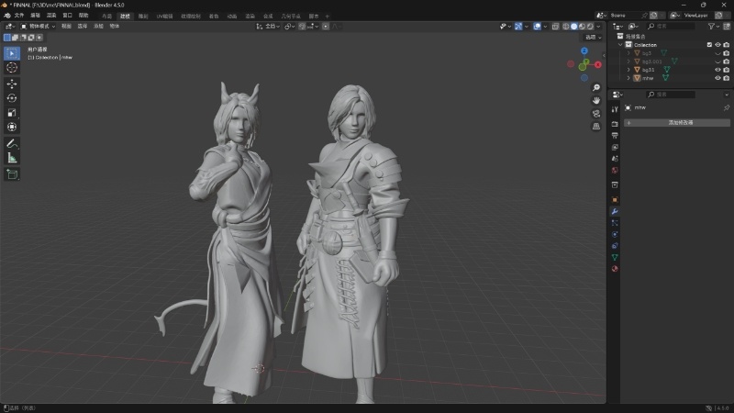Viewport: 734px width, 413px height.
Task: Open the pivot point dropdown
Action: [x=290, y=27]
